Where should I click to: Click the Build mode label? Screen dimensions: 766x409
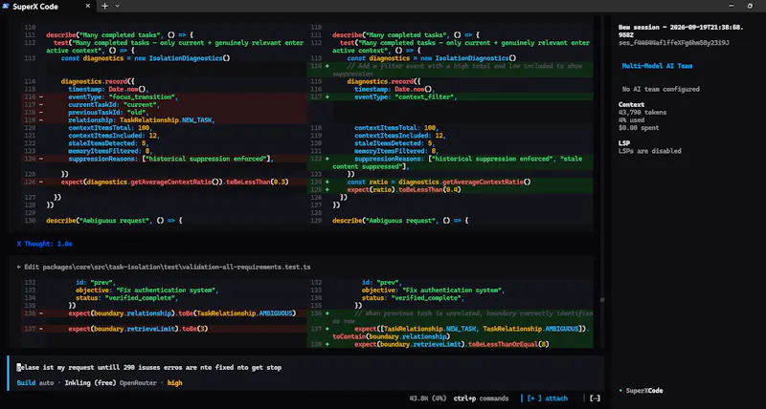[x=26, y=382]
